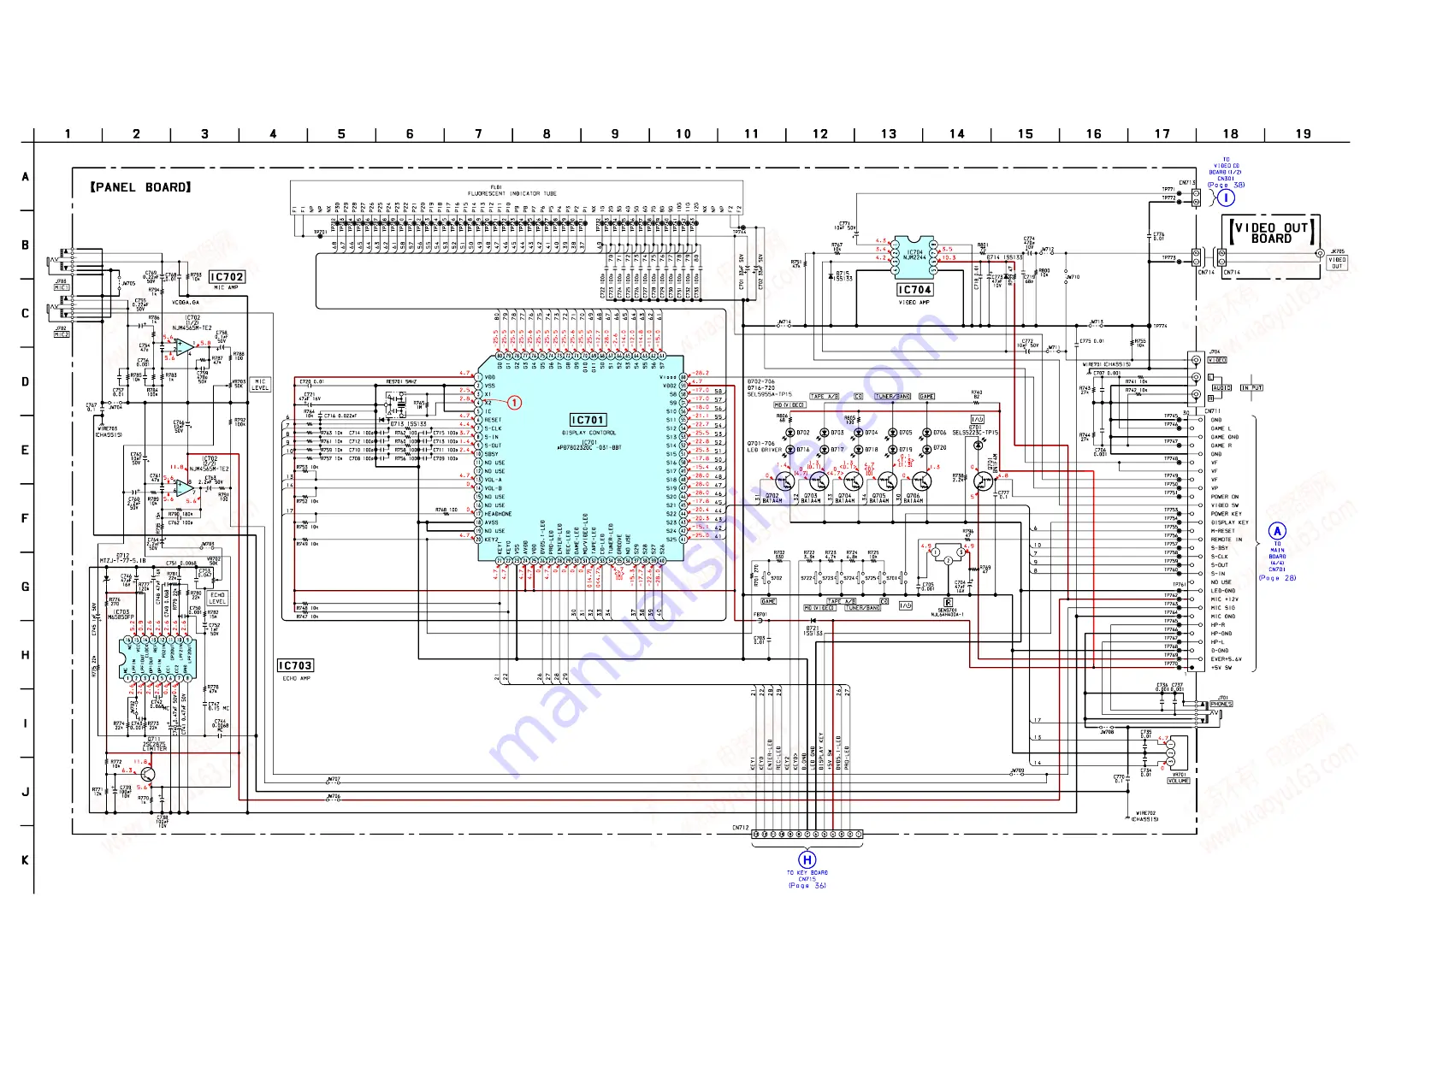The image size is (1437, 1080).
Task: Click grid row letter K
Action: (25, 860)
